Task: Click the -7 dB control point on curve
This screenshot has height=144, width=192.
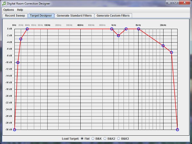Action: pyautogui.click(x=172, y=52)
